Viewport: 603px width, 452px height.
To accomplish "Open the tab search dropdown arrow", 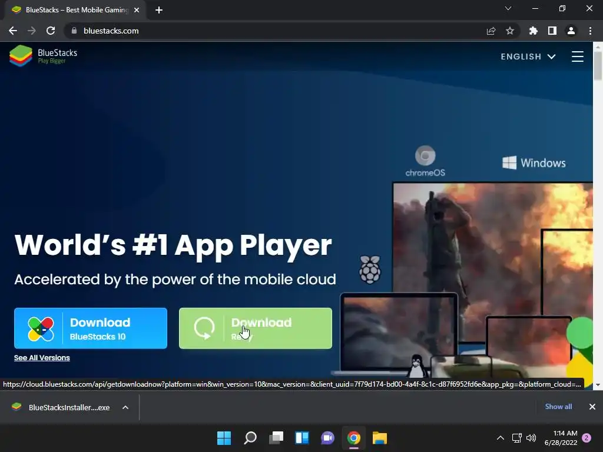I will click(508, 8).
